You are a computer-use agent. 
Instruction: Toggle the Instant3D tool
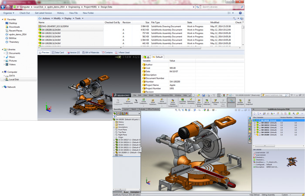click(231, 101)
